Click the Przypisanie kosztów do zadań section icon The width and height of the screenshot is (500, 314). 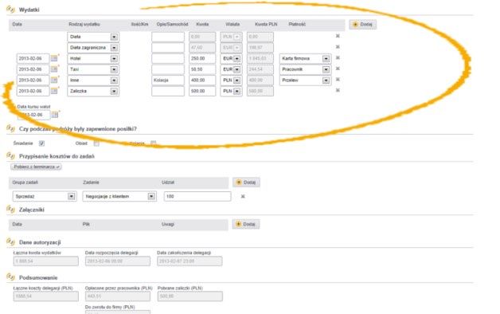click(x=10, y=156)
